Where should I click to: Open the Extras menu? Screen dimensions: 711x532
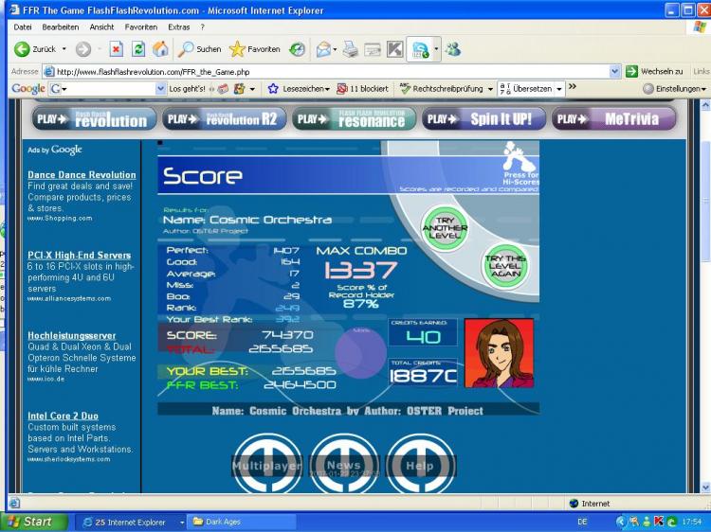click(x=179, y=27)
